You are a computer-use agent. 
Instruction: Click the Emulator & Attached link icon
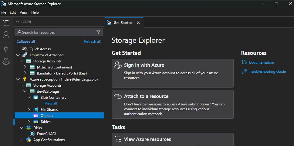coord(25,55)
